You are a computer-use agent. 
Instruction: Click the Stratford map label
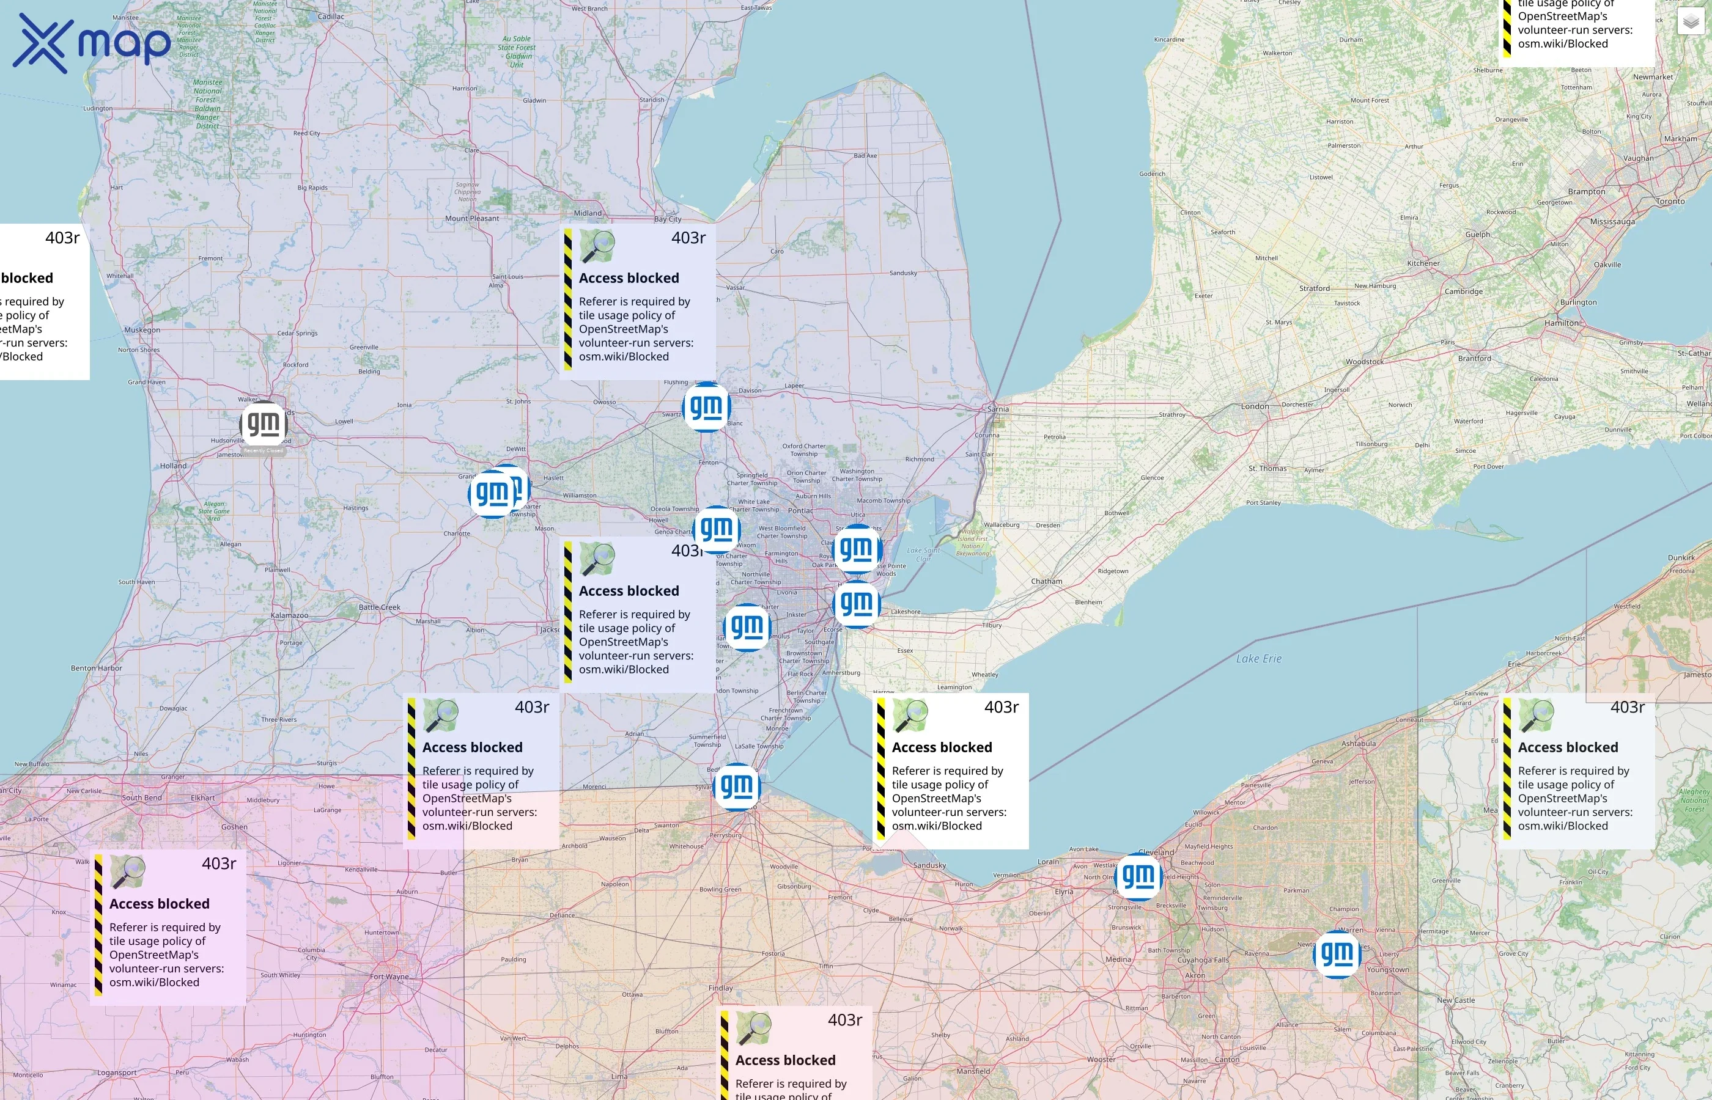tap(1314, 288)
